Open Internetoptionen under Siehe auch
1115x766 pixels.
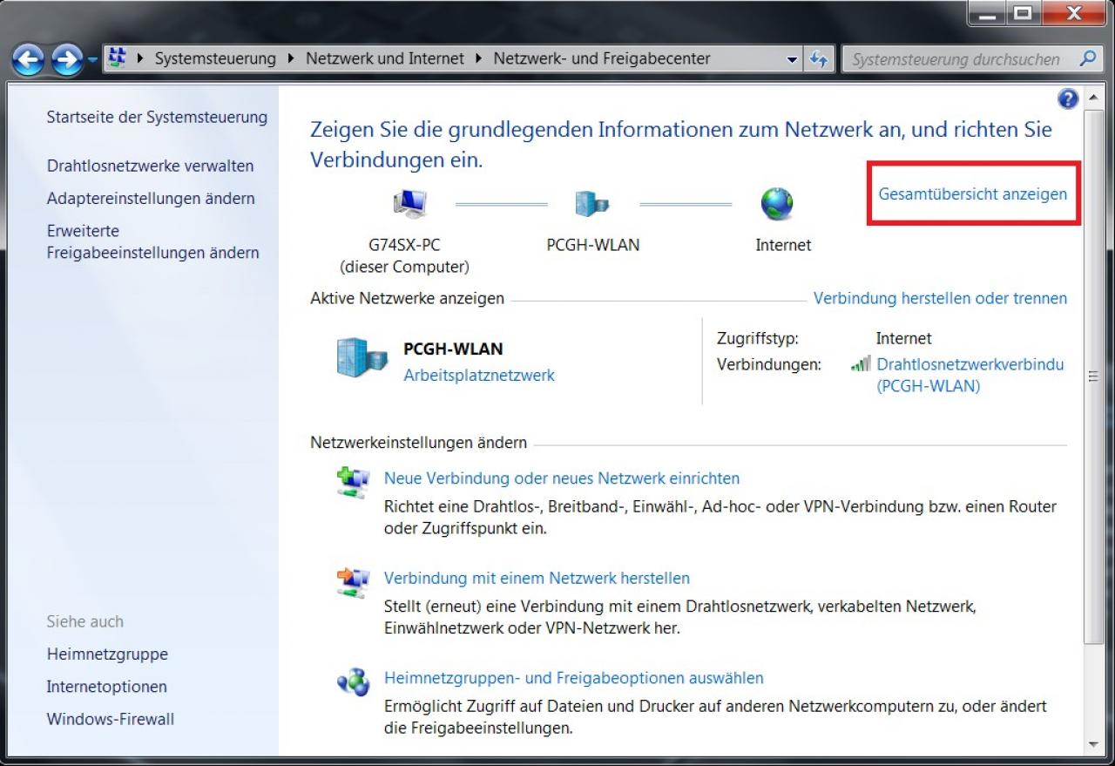(x=106, y=687)
